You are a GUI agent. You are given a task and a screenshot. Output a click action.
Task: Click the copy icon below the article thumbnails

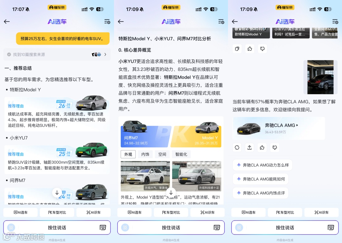coord(237,49)
